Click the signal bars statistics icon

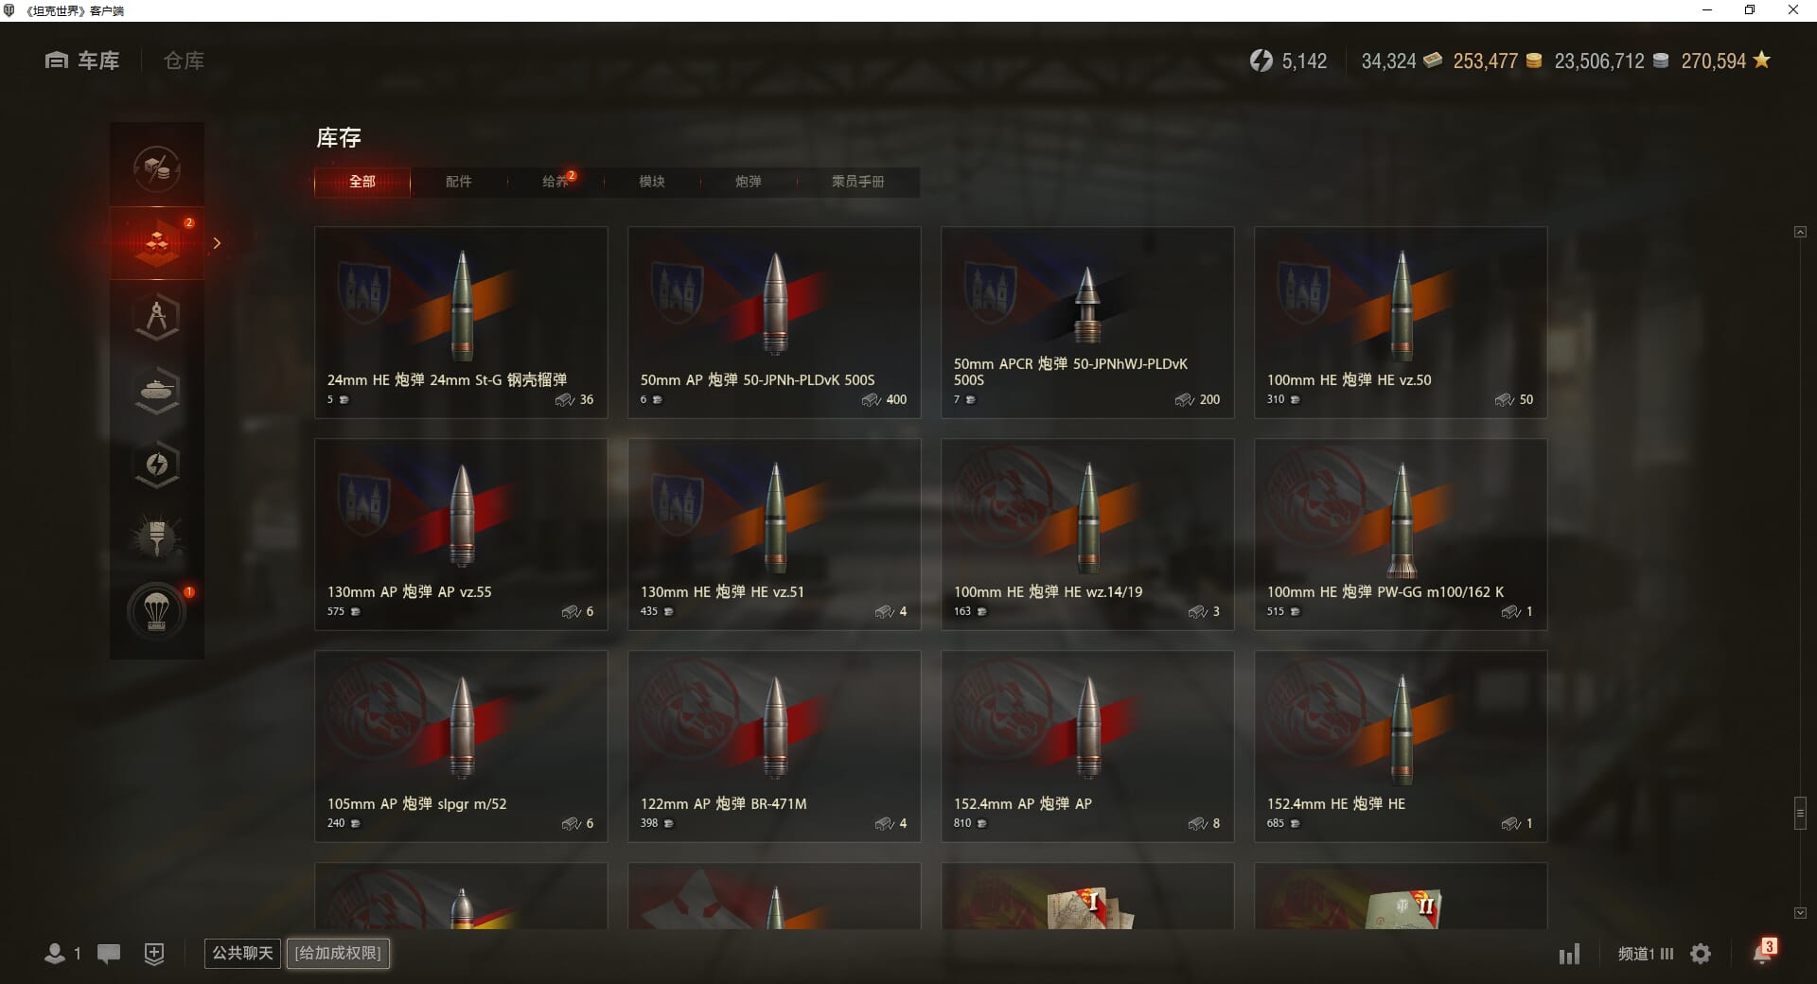(x=1569, y=954)
